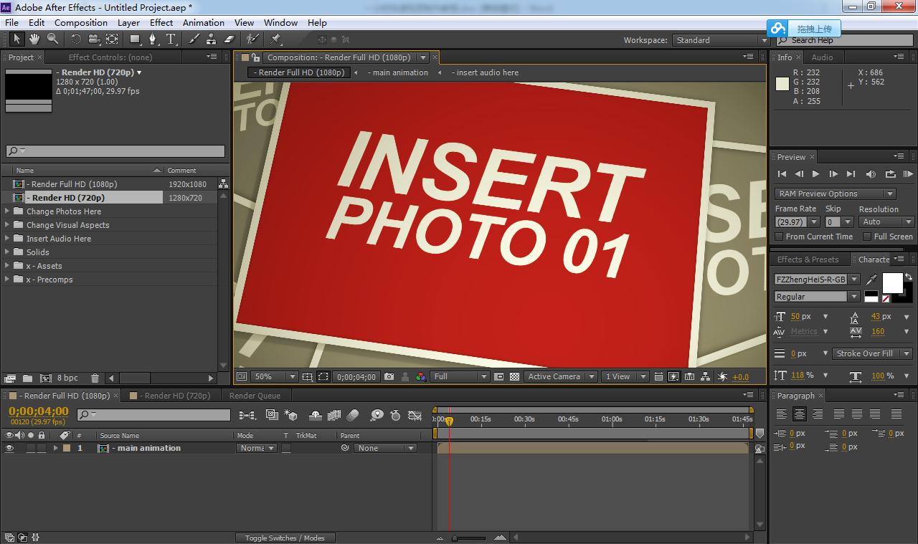This screenshot has height=544, width=918.
Task: Select the Pen tool
Action: pos(152,39)
